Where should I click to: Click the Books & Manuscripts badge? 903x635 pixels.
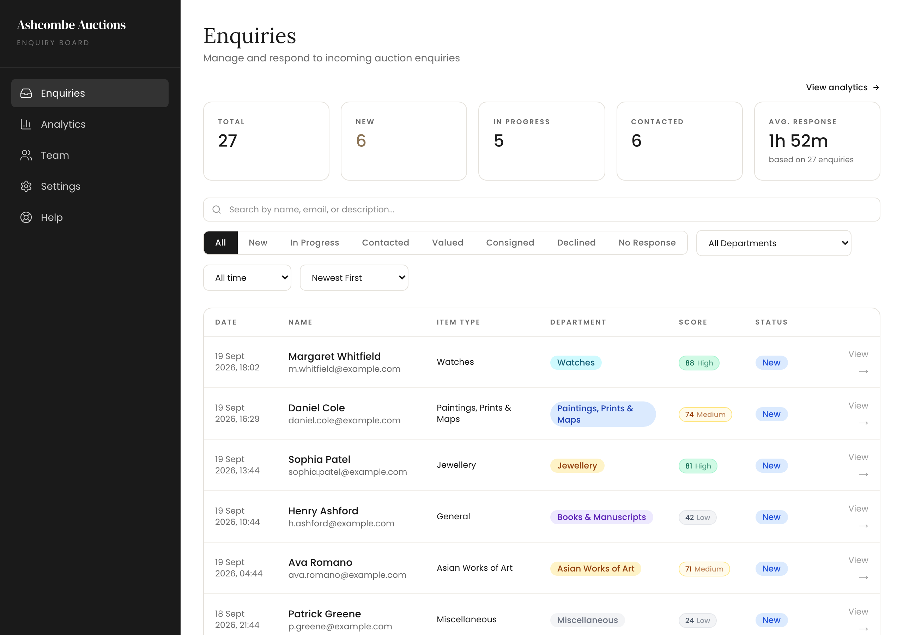pos(601,518)
